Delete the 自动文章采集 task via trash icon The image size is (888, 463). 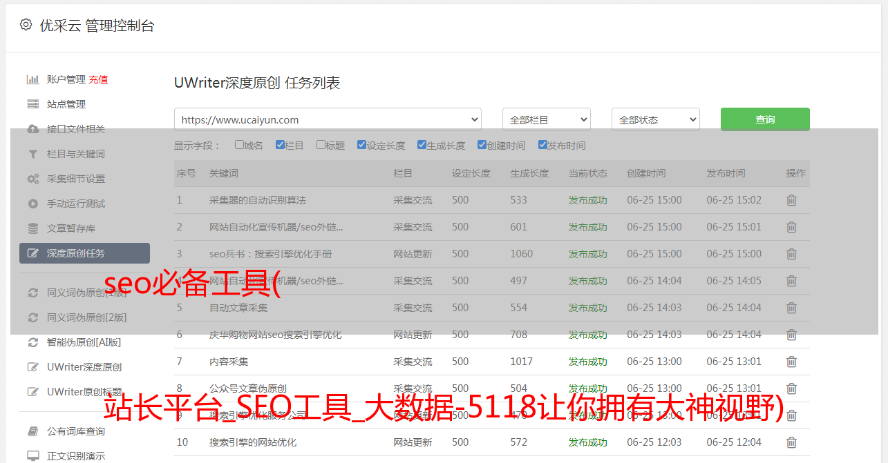coord(791,308)
